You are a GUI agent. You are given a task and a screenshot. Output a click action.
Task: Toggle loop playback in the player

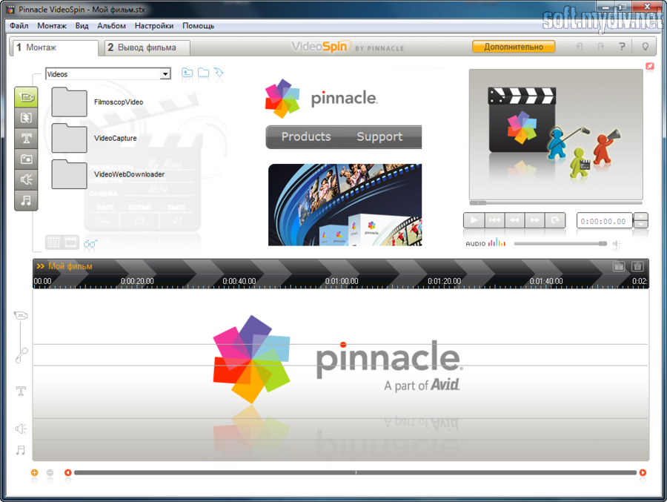(555, 220)
